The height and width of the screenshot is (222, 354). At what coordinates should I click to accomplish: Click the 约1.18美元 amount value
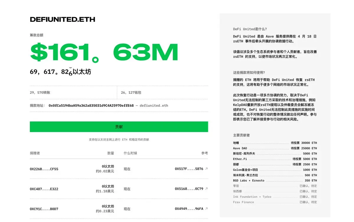pos(105,191)
